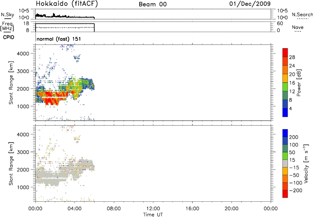Click the "Hokkaido (fitACF)" plot title

(67, 4)
